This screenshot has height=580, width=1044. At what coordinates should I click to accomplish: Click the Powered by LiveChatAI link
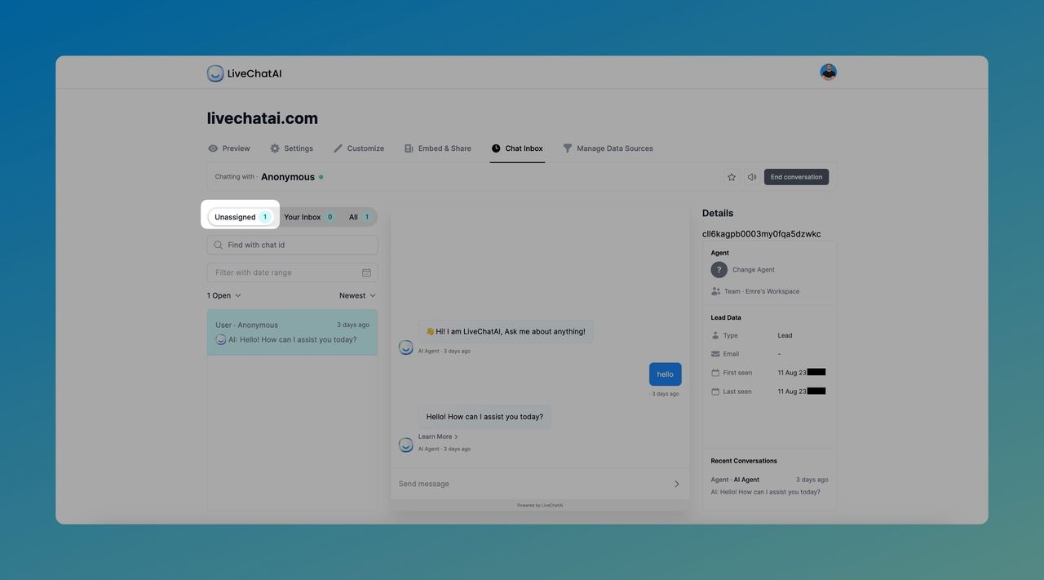[540, 505]
